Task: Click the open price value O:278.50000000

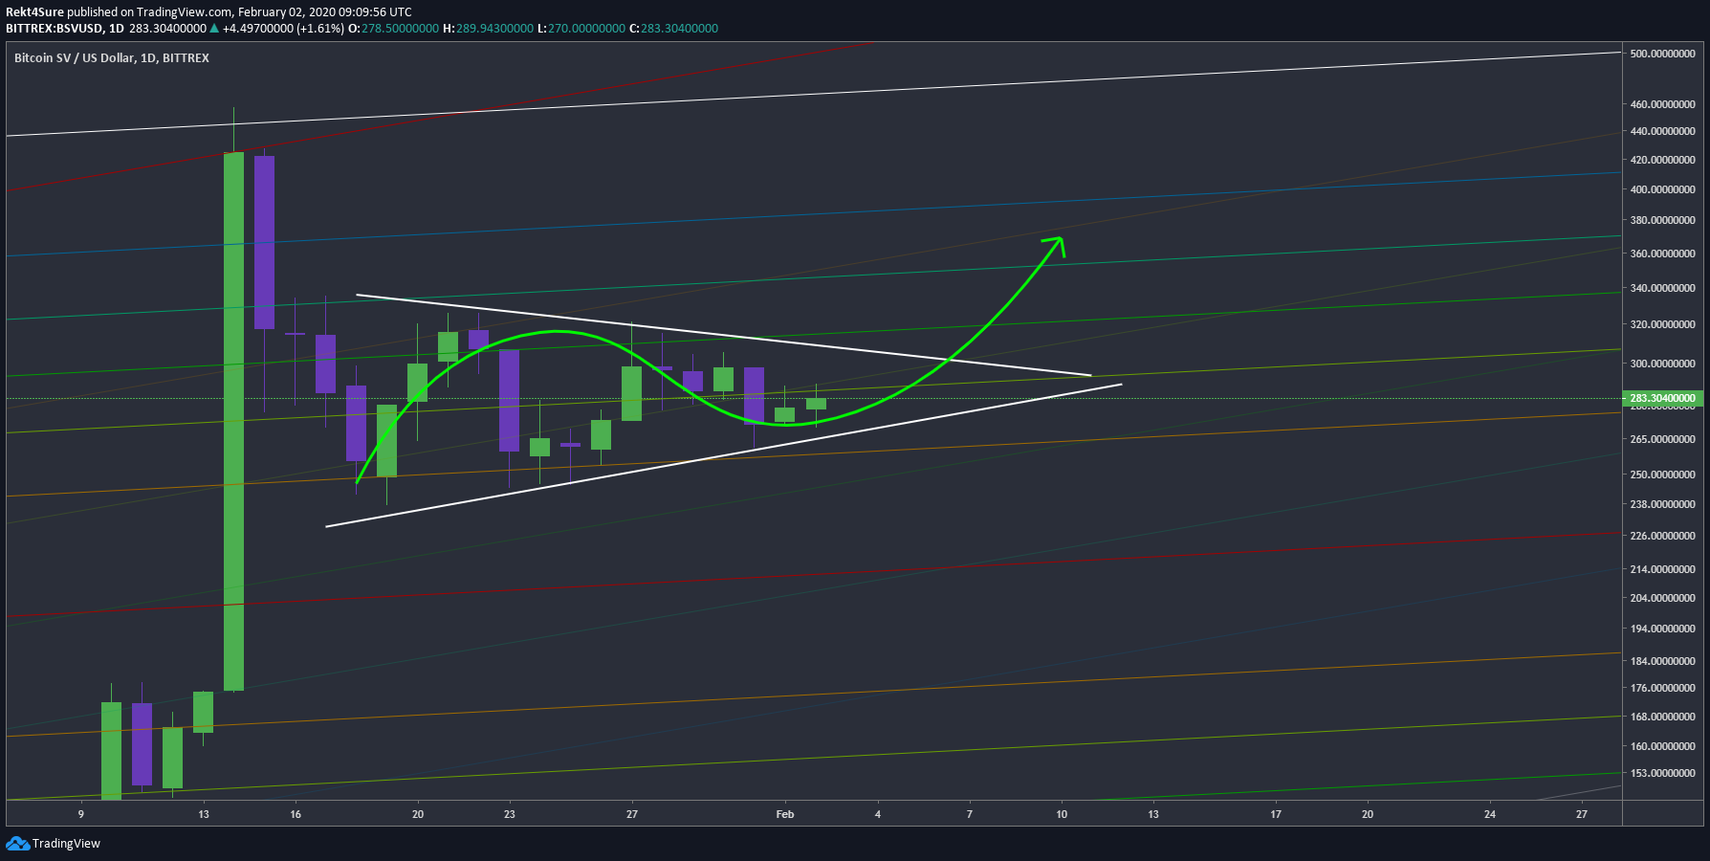Action: pos(393,29)
